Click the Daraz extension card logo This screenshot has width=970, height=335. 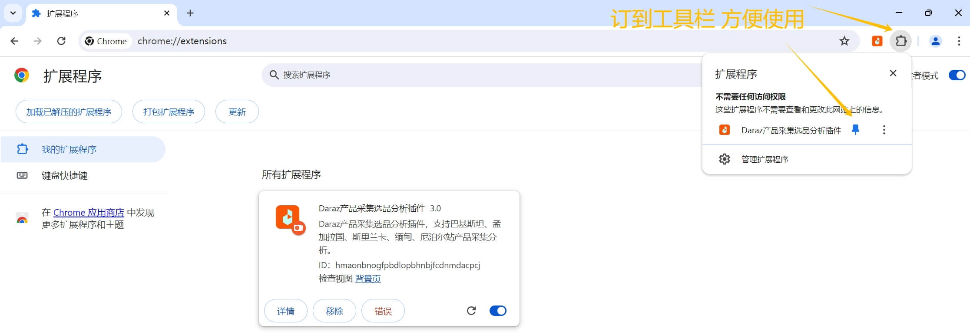tap(290, 220)
